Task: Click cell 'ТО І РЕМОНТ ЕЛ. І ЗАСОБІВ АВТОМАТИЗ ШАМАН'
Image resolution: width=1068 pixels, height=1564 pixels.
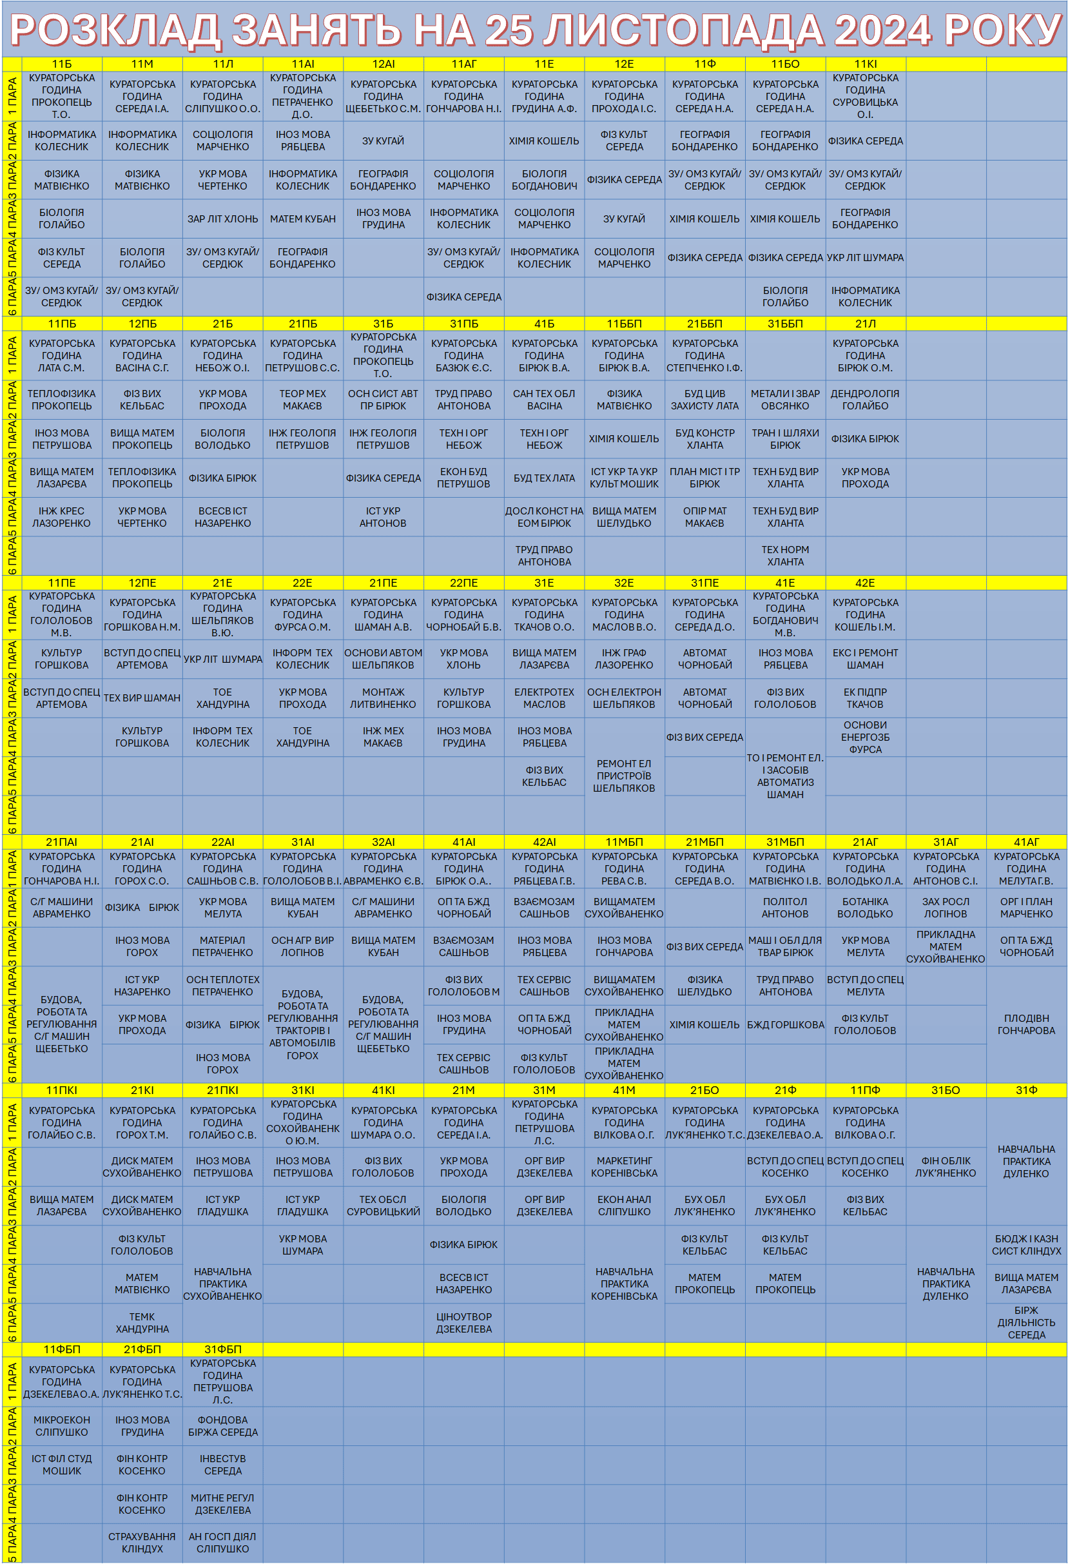Action: [x=785, y=776]
